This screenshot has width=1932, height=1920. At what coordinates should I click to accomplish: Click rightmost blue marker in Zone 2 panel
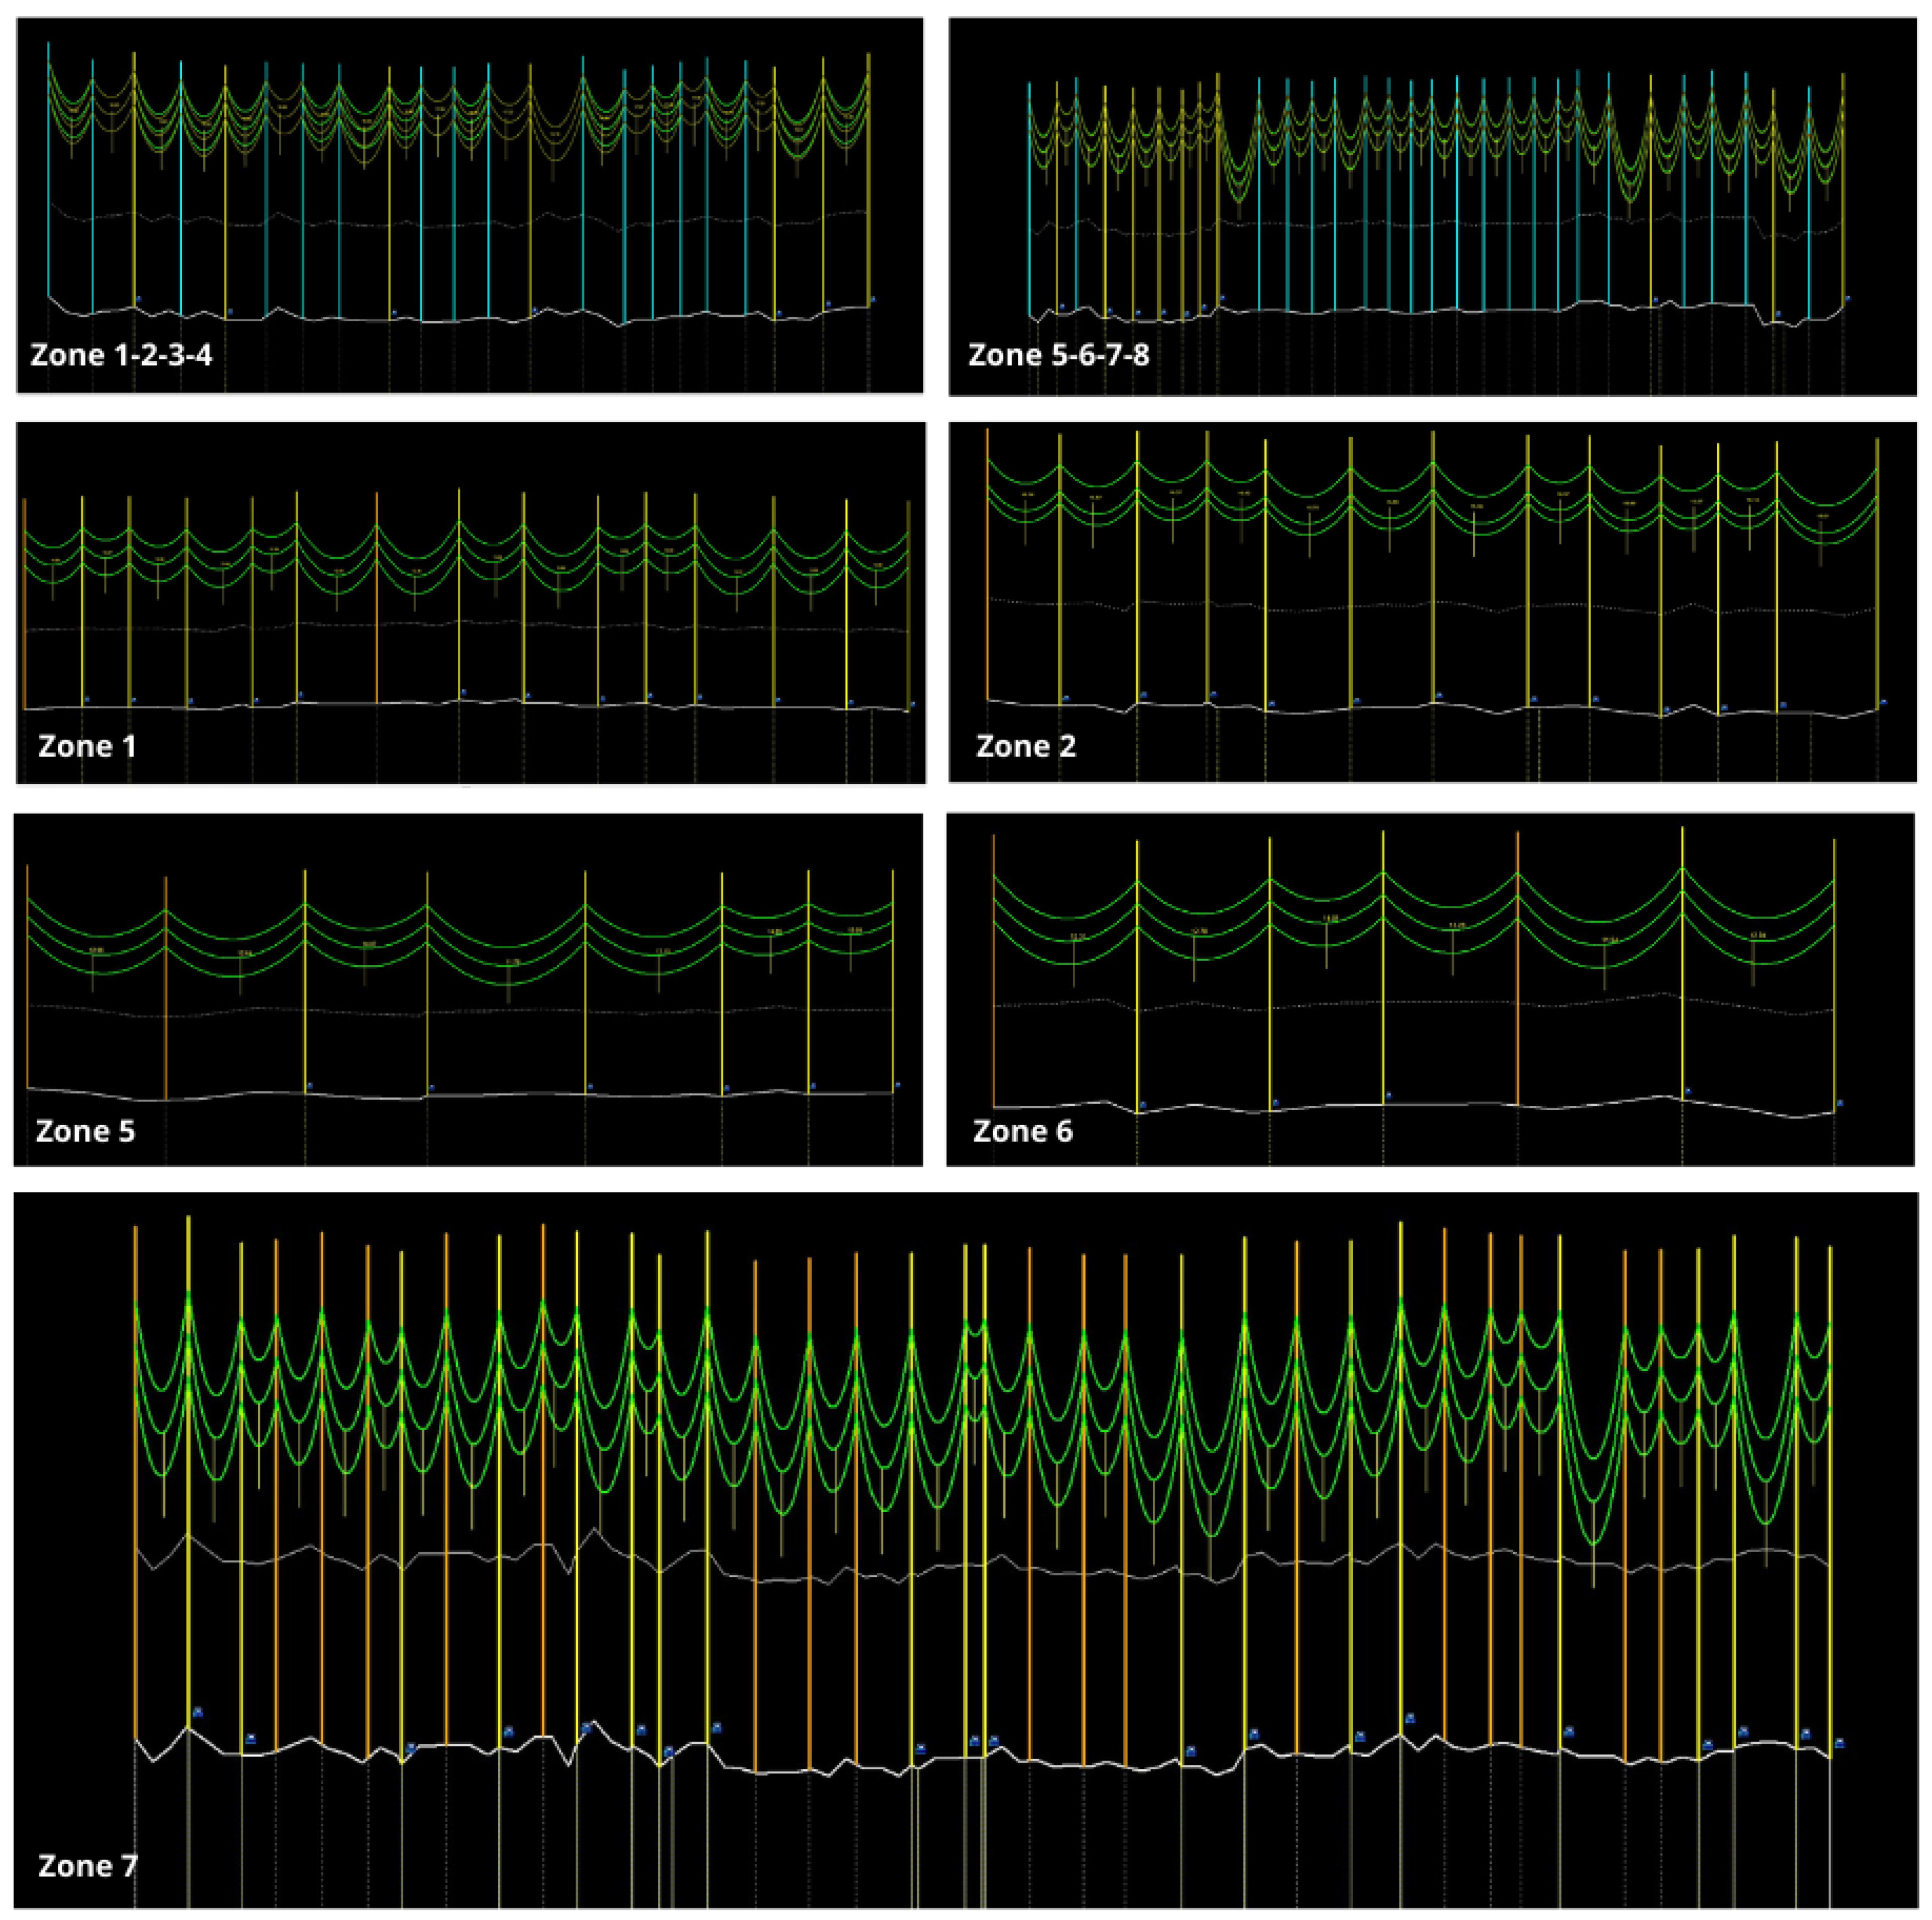click(1883, 702)
